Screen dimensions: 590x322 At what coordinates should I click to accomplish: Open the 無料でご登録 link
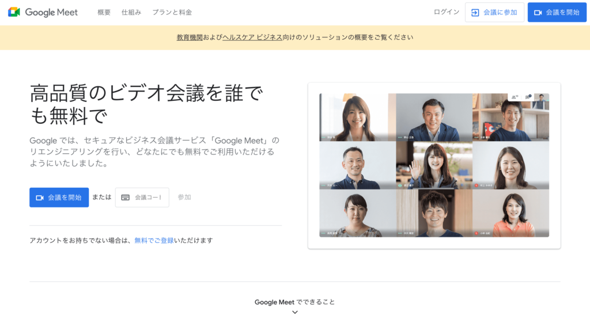pyautogui.click(x=154, y=240)
